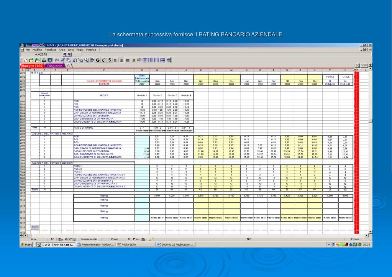Viewport: 392px width, 277px height.
Task: Click the CALCOLO PARAMETRI BANCARI heading cell
Action: [104, 81]
